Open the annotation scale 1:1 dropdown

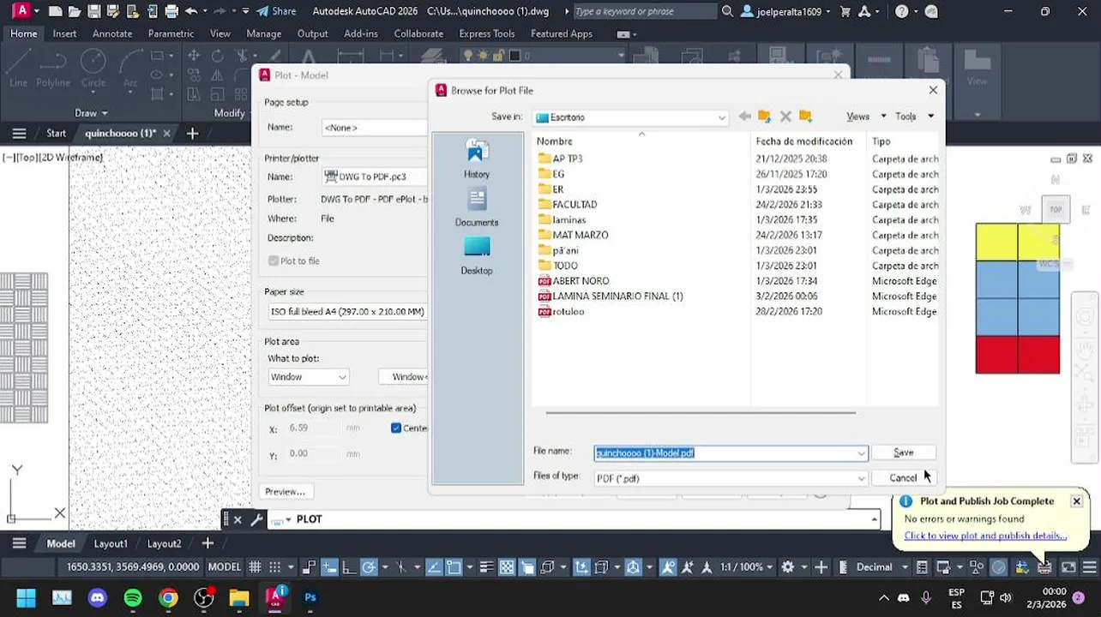(748, 567)
